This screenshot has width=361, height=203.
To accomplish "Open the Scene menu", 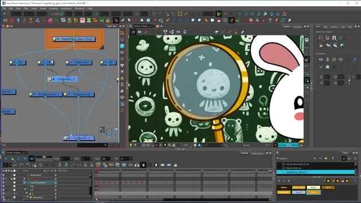I will (x=43, y=8).
